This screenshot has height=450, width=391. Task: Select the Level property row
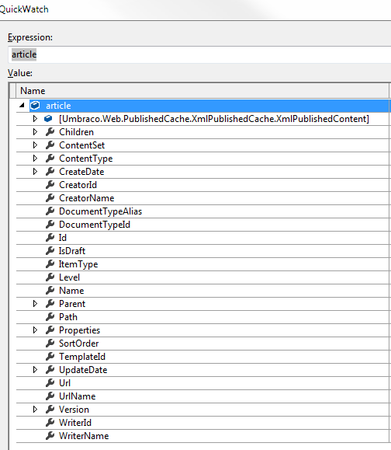point(202,277)
